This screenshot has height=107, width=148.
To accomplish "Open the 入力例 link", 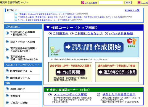I will pos(144,3).
